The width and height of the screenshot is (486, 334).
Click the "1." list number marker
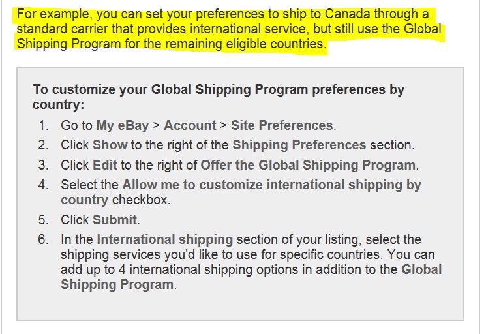(x=44, y=126)
